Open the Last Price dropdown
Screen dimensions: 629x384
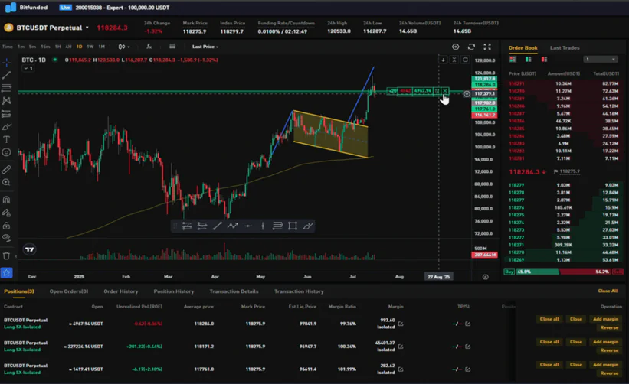click(x=205, y=47)
